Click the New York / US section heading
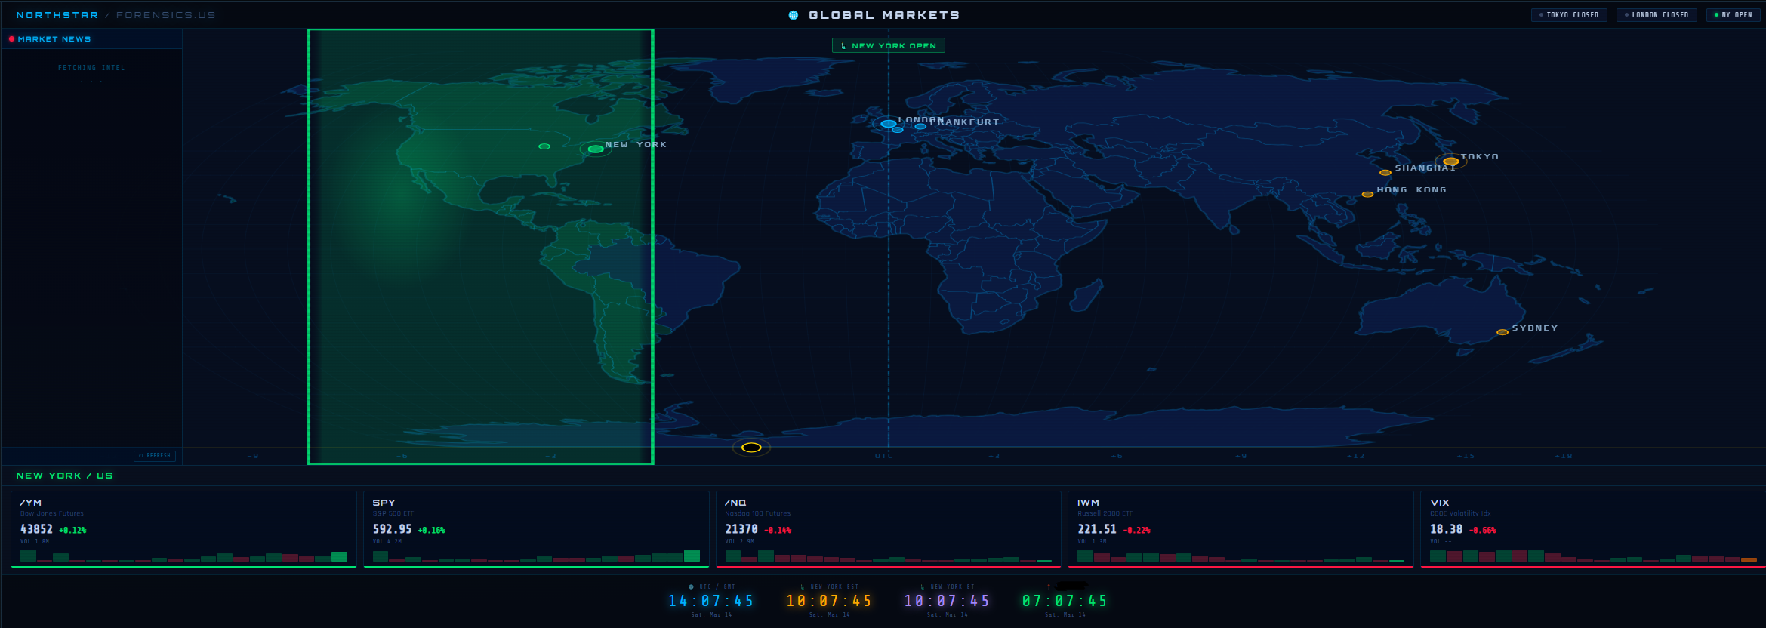Viewport: 1766px width, 628px height. click(64, 476)
